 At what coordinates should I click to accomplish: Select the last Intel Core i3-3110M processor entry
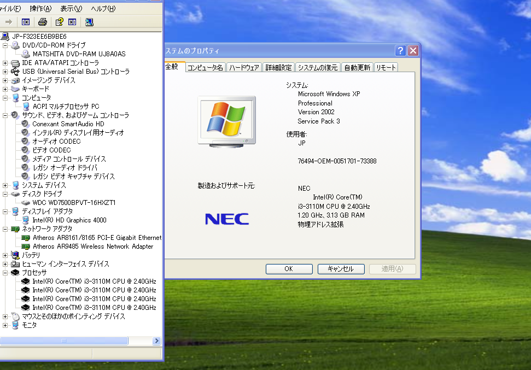[x=94, y=308]
